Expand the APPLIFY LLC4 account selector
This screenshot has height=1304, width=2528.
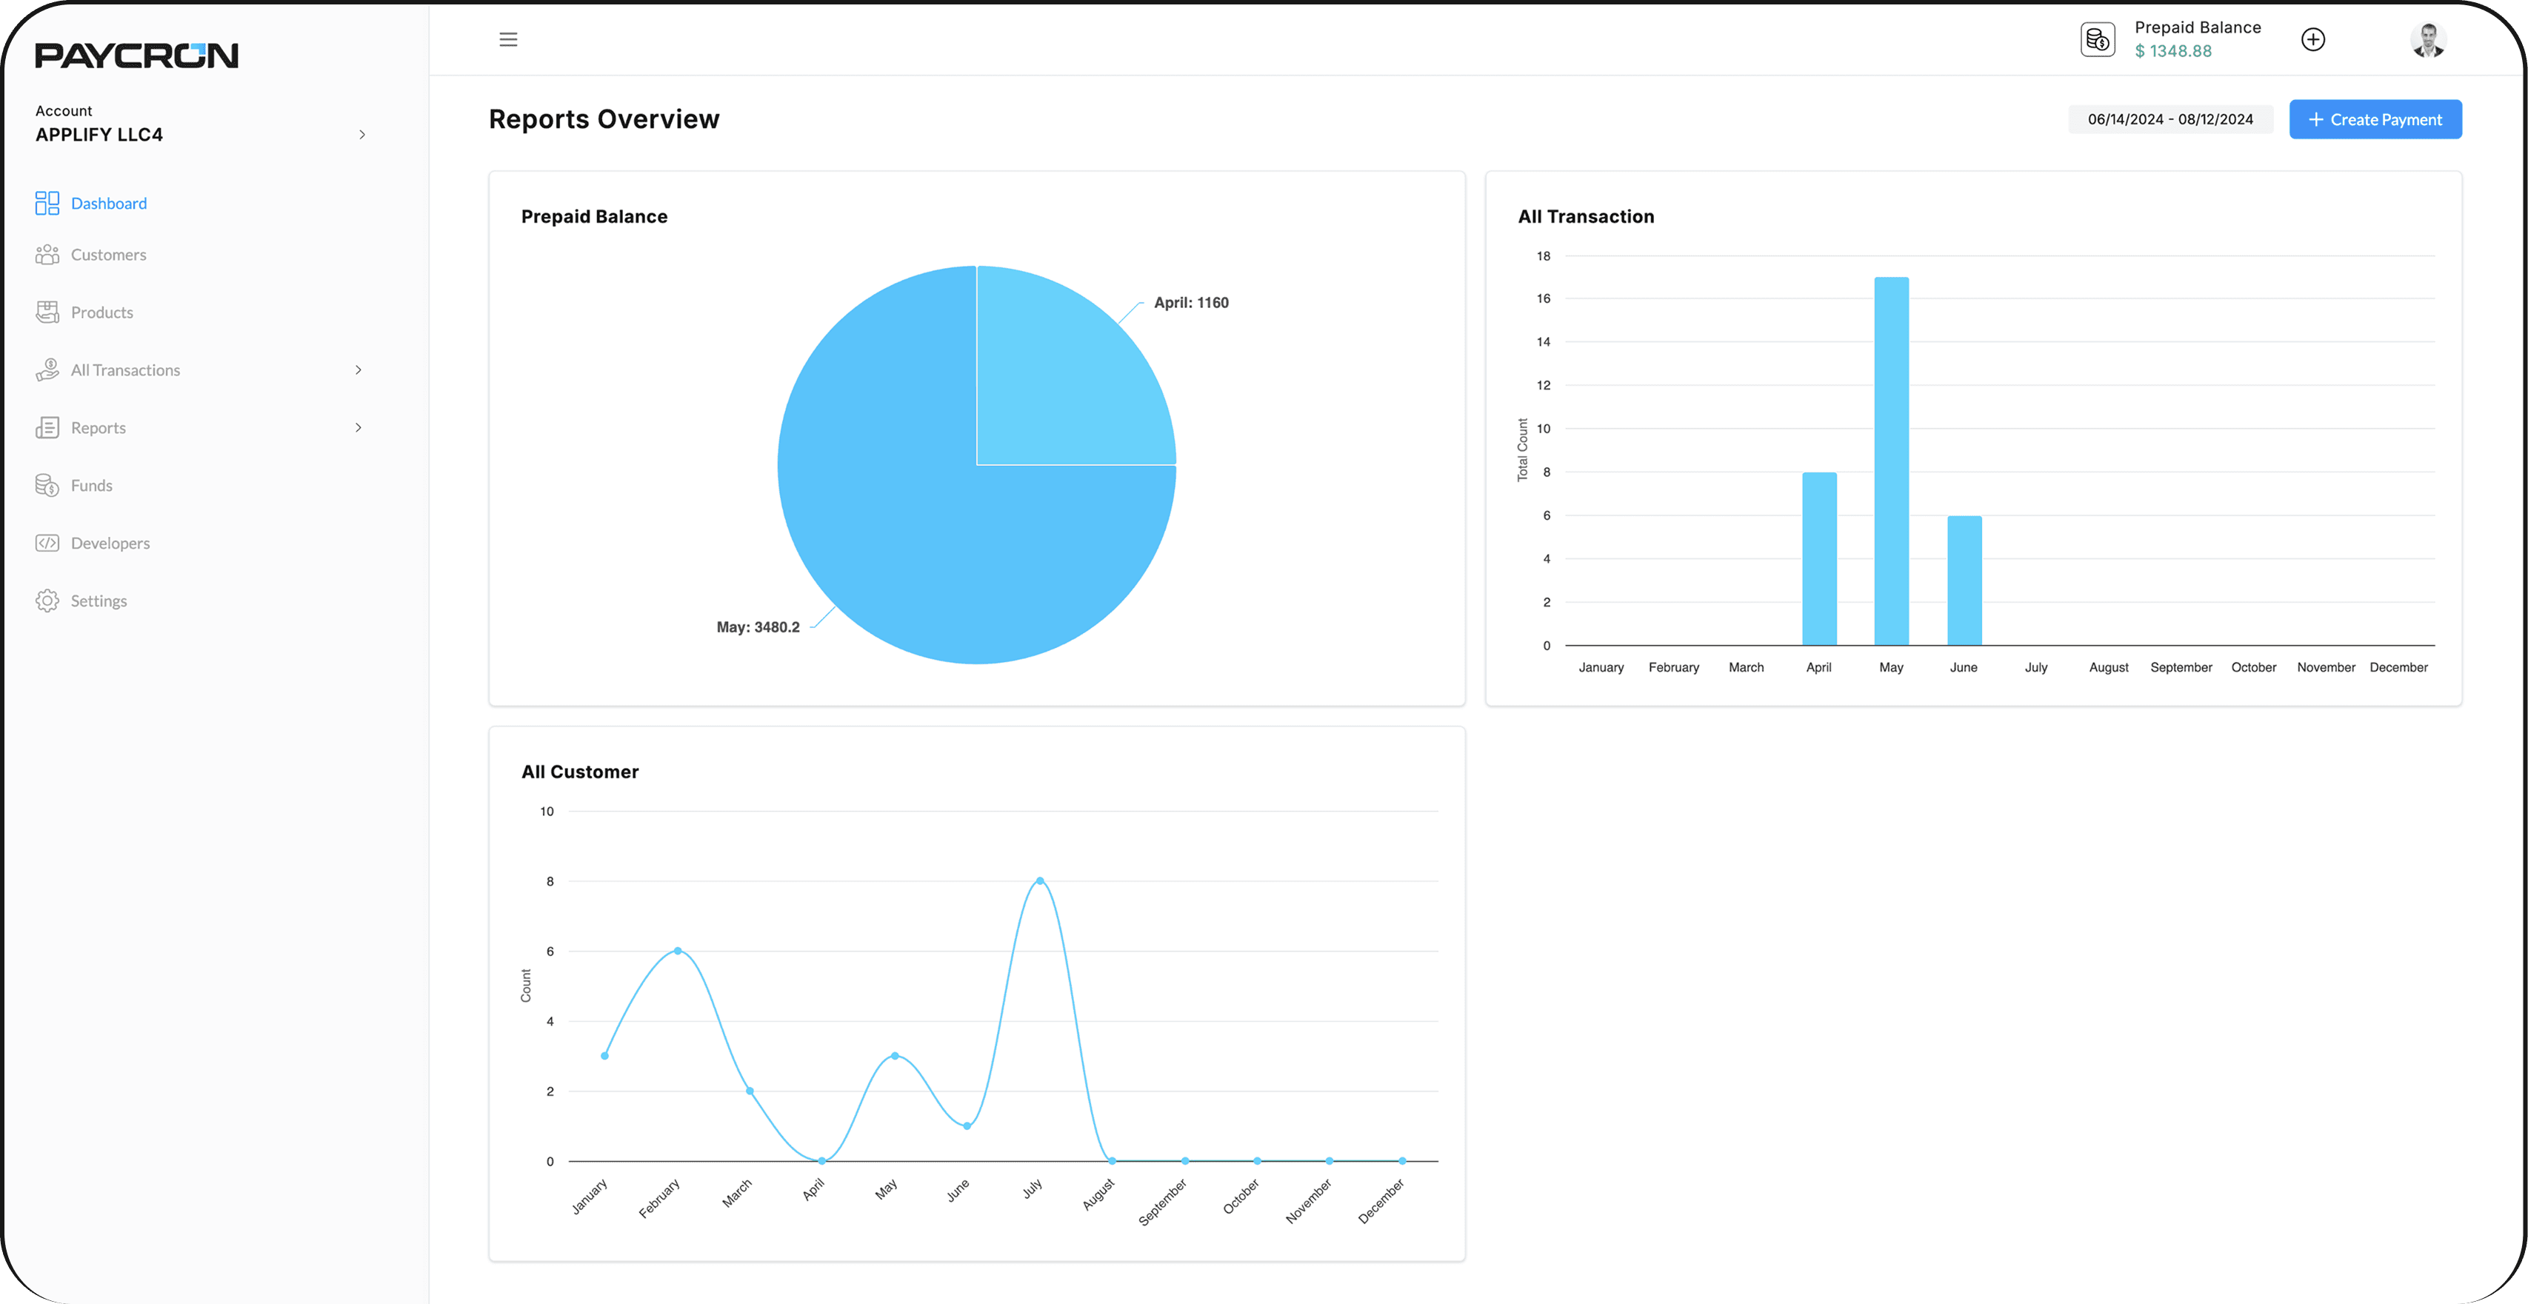pos(361,135)
